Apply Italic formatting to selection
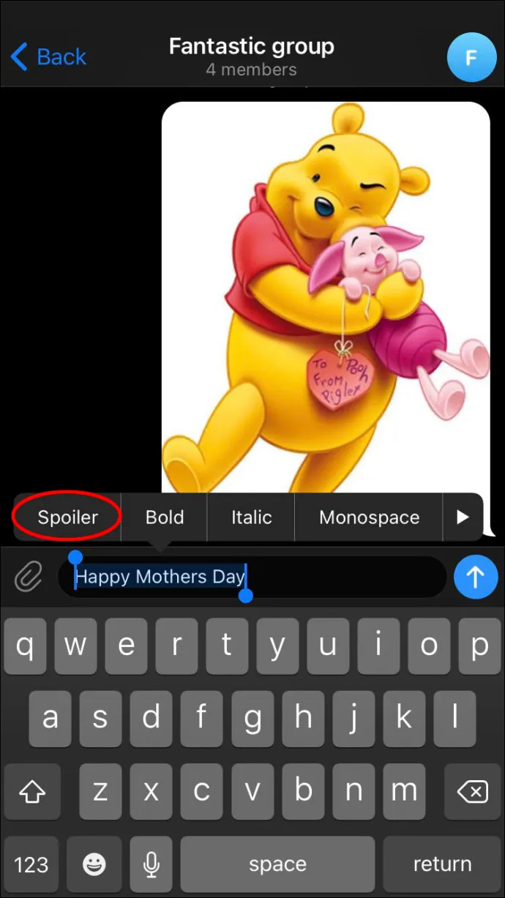 [x=251, y=517]
